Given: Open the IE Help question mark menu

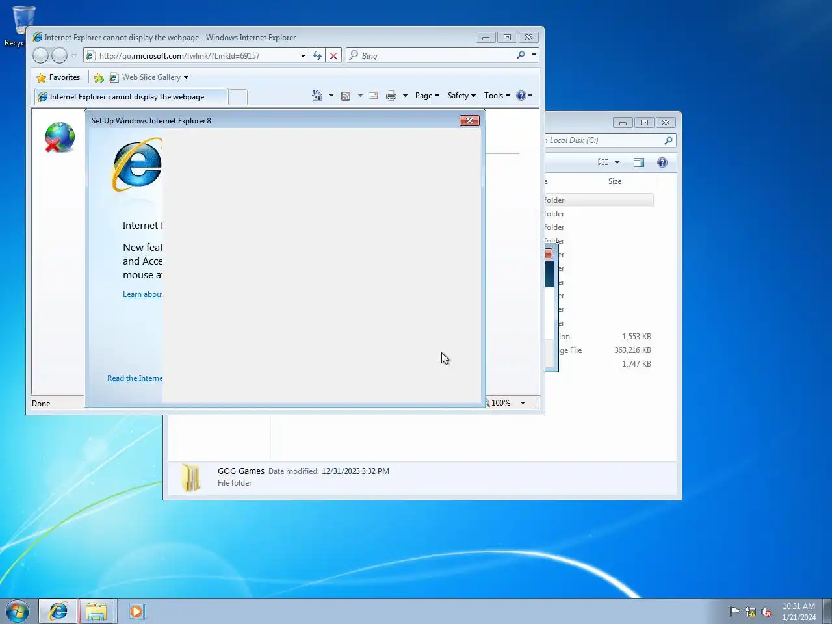Looking at the screenshot, I should [x=525, y=96].
